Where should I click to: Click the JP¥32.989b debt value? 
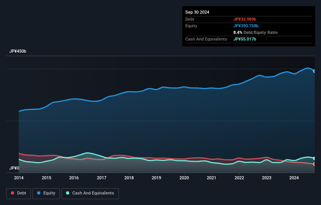(245, 19)
